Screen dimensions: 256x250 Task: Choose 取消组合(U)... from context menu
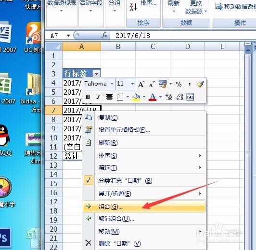pyautogui.click(x=144, y=219)
